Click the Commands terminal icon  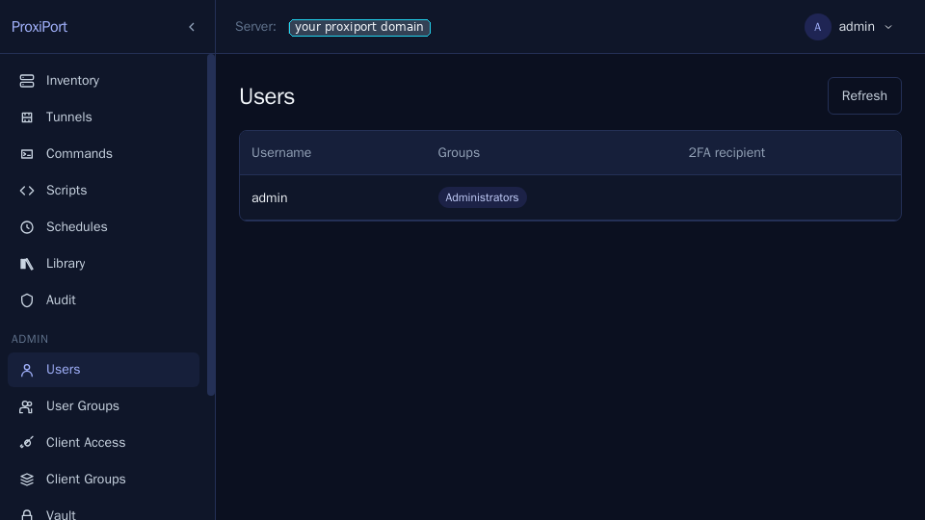click(x=27, y=154)
